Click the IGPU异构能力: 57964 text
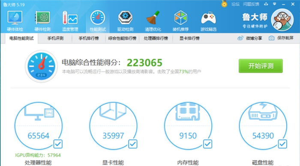 pos(38,155)
